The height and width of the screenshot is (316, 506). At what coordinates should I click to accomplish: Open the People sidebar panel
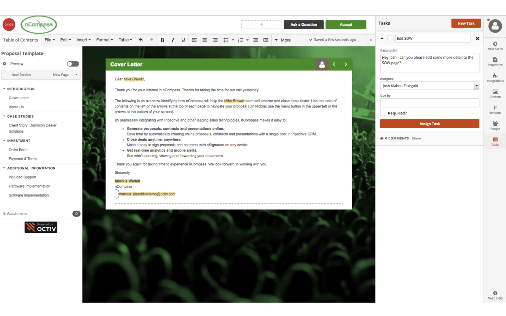click(495, 125)
